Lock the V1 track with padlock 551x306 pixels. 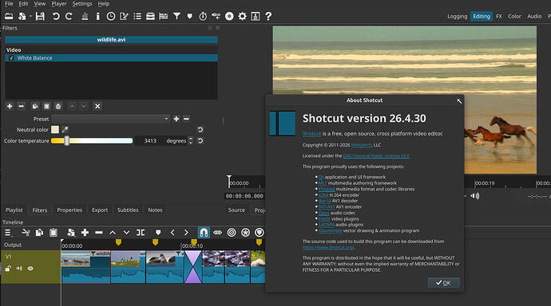click(8, 269)
